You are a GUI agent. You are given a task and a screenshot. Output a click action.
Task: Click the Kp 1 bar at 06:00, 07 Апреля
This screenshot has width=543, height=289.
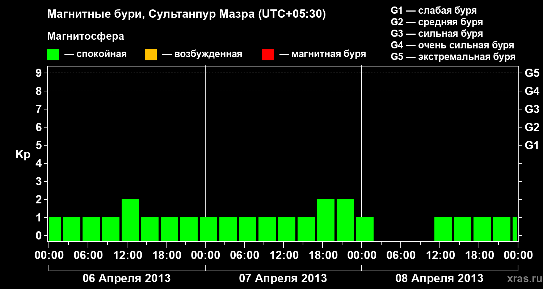(x=248, y=229)
